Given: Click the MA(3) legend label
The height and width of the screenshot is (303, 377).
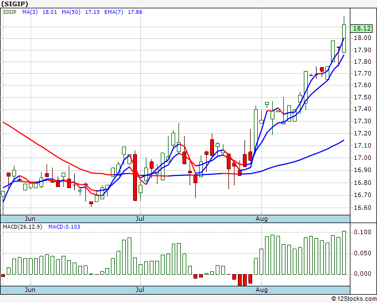Looking at the screenshot, I should [x=30, y=12].
